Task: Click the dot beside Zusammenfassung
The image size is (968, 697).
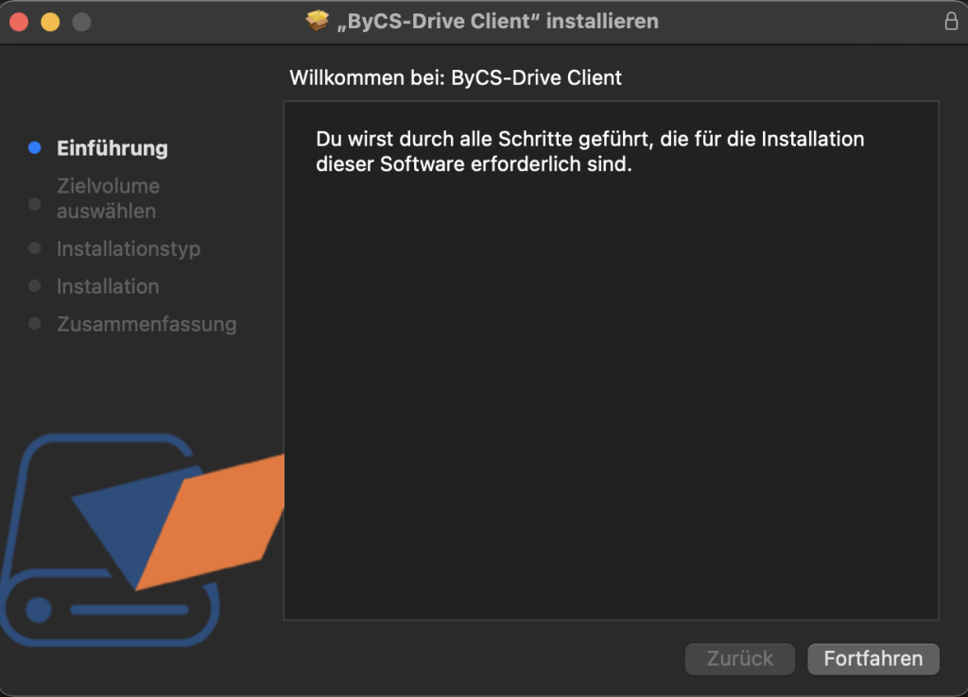Action: [x=35, y=324]
